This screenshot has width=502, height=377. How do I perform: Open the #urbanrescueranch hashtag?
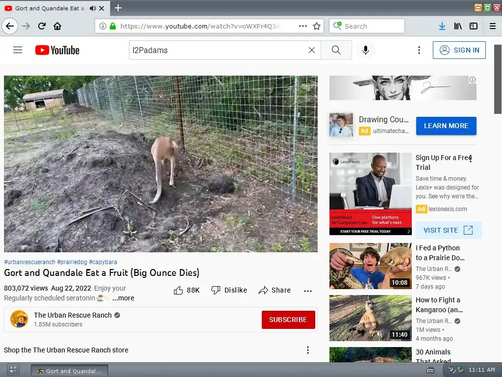point(29,262)
